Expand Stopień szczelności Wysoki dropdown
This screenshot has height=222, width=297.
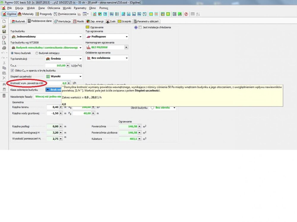click(x=80, y=76)
